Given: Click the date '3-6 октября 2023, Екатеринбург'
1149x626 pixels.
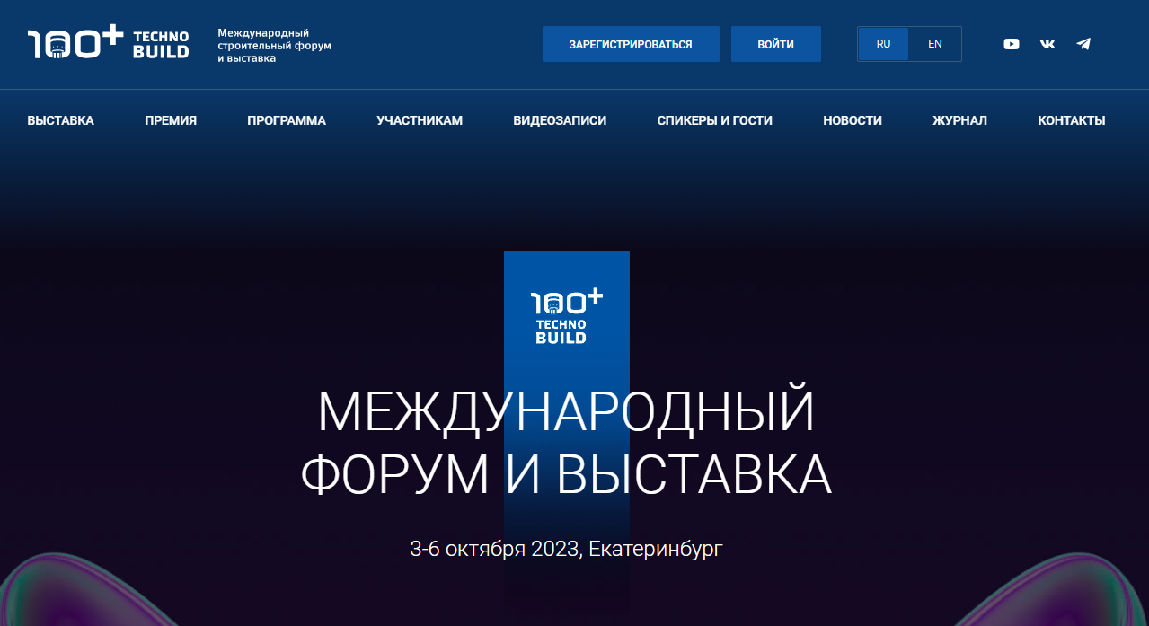Looking at the screenshot, I should [x=566, y=548].
